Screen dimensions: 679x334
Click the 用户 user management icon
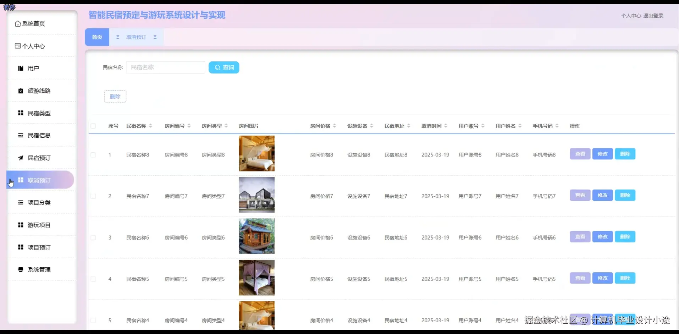pyautogui.click(x=20, y=68)
